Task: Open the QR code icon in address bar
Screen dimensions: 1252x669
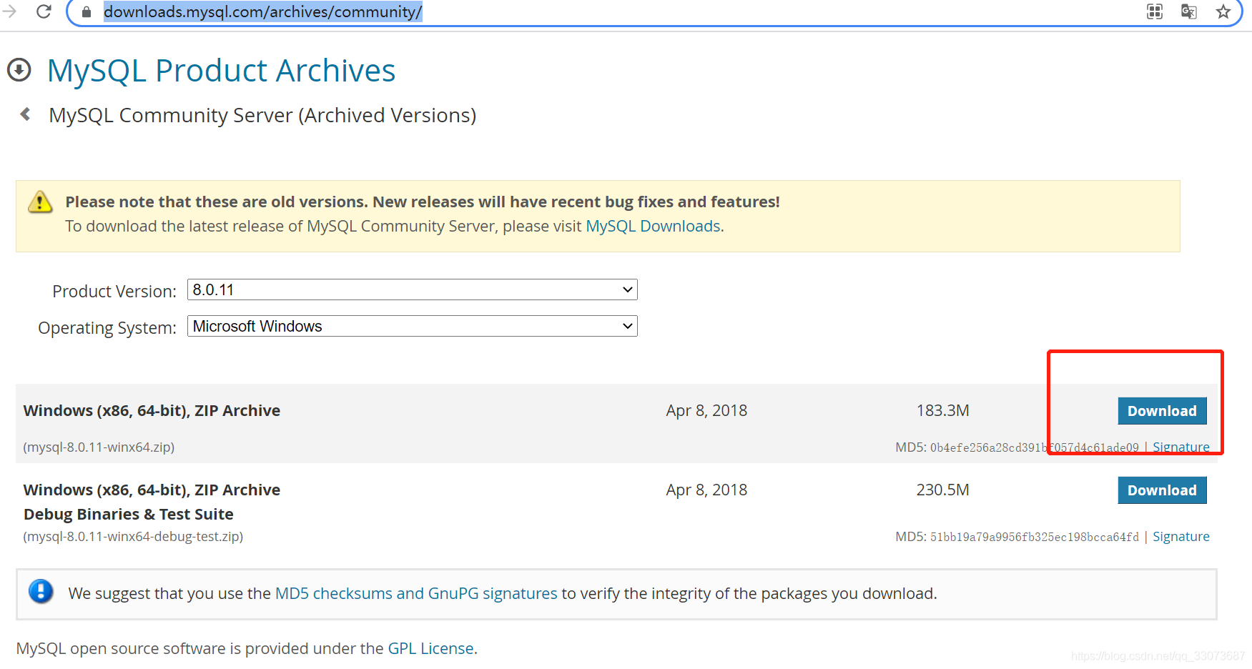Action: pos(1155,11)
